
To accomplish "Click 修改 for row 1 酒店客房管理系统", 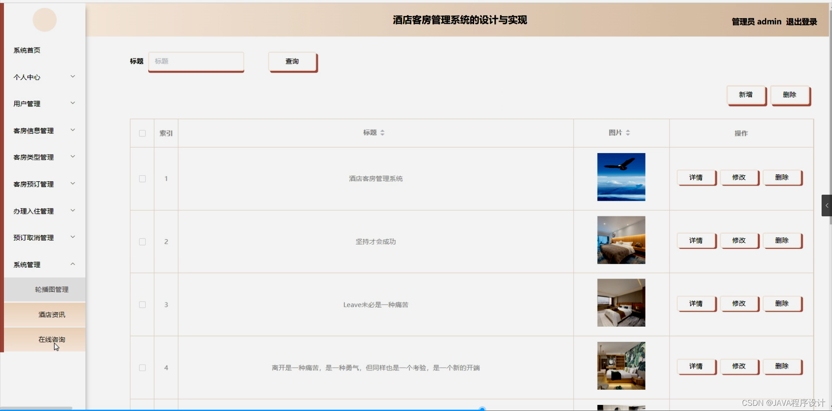I will (739, 178).
